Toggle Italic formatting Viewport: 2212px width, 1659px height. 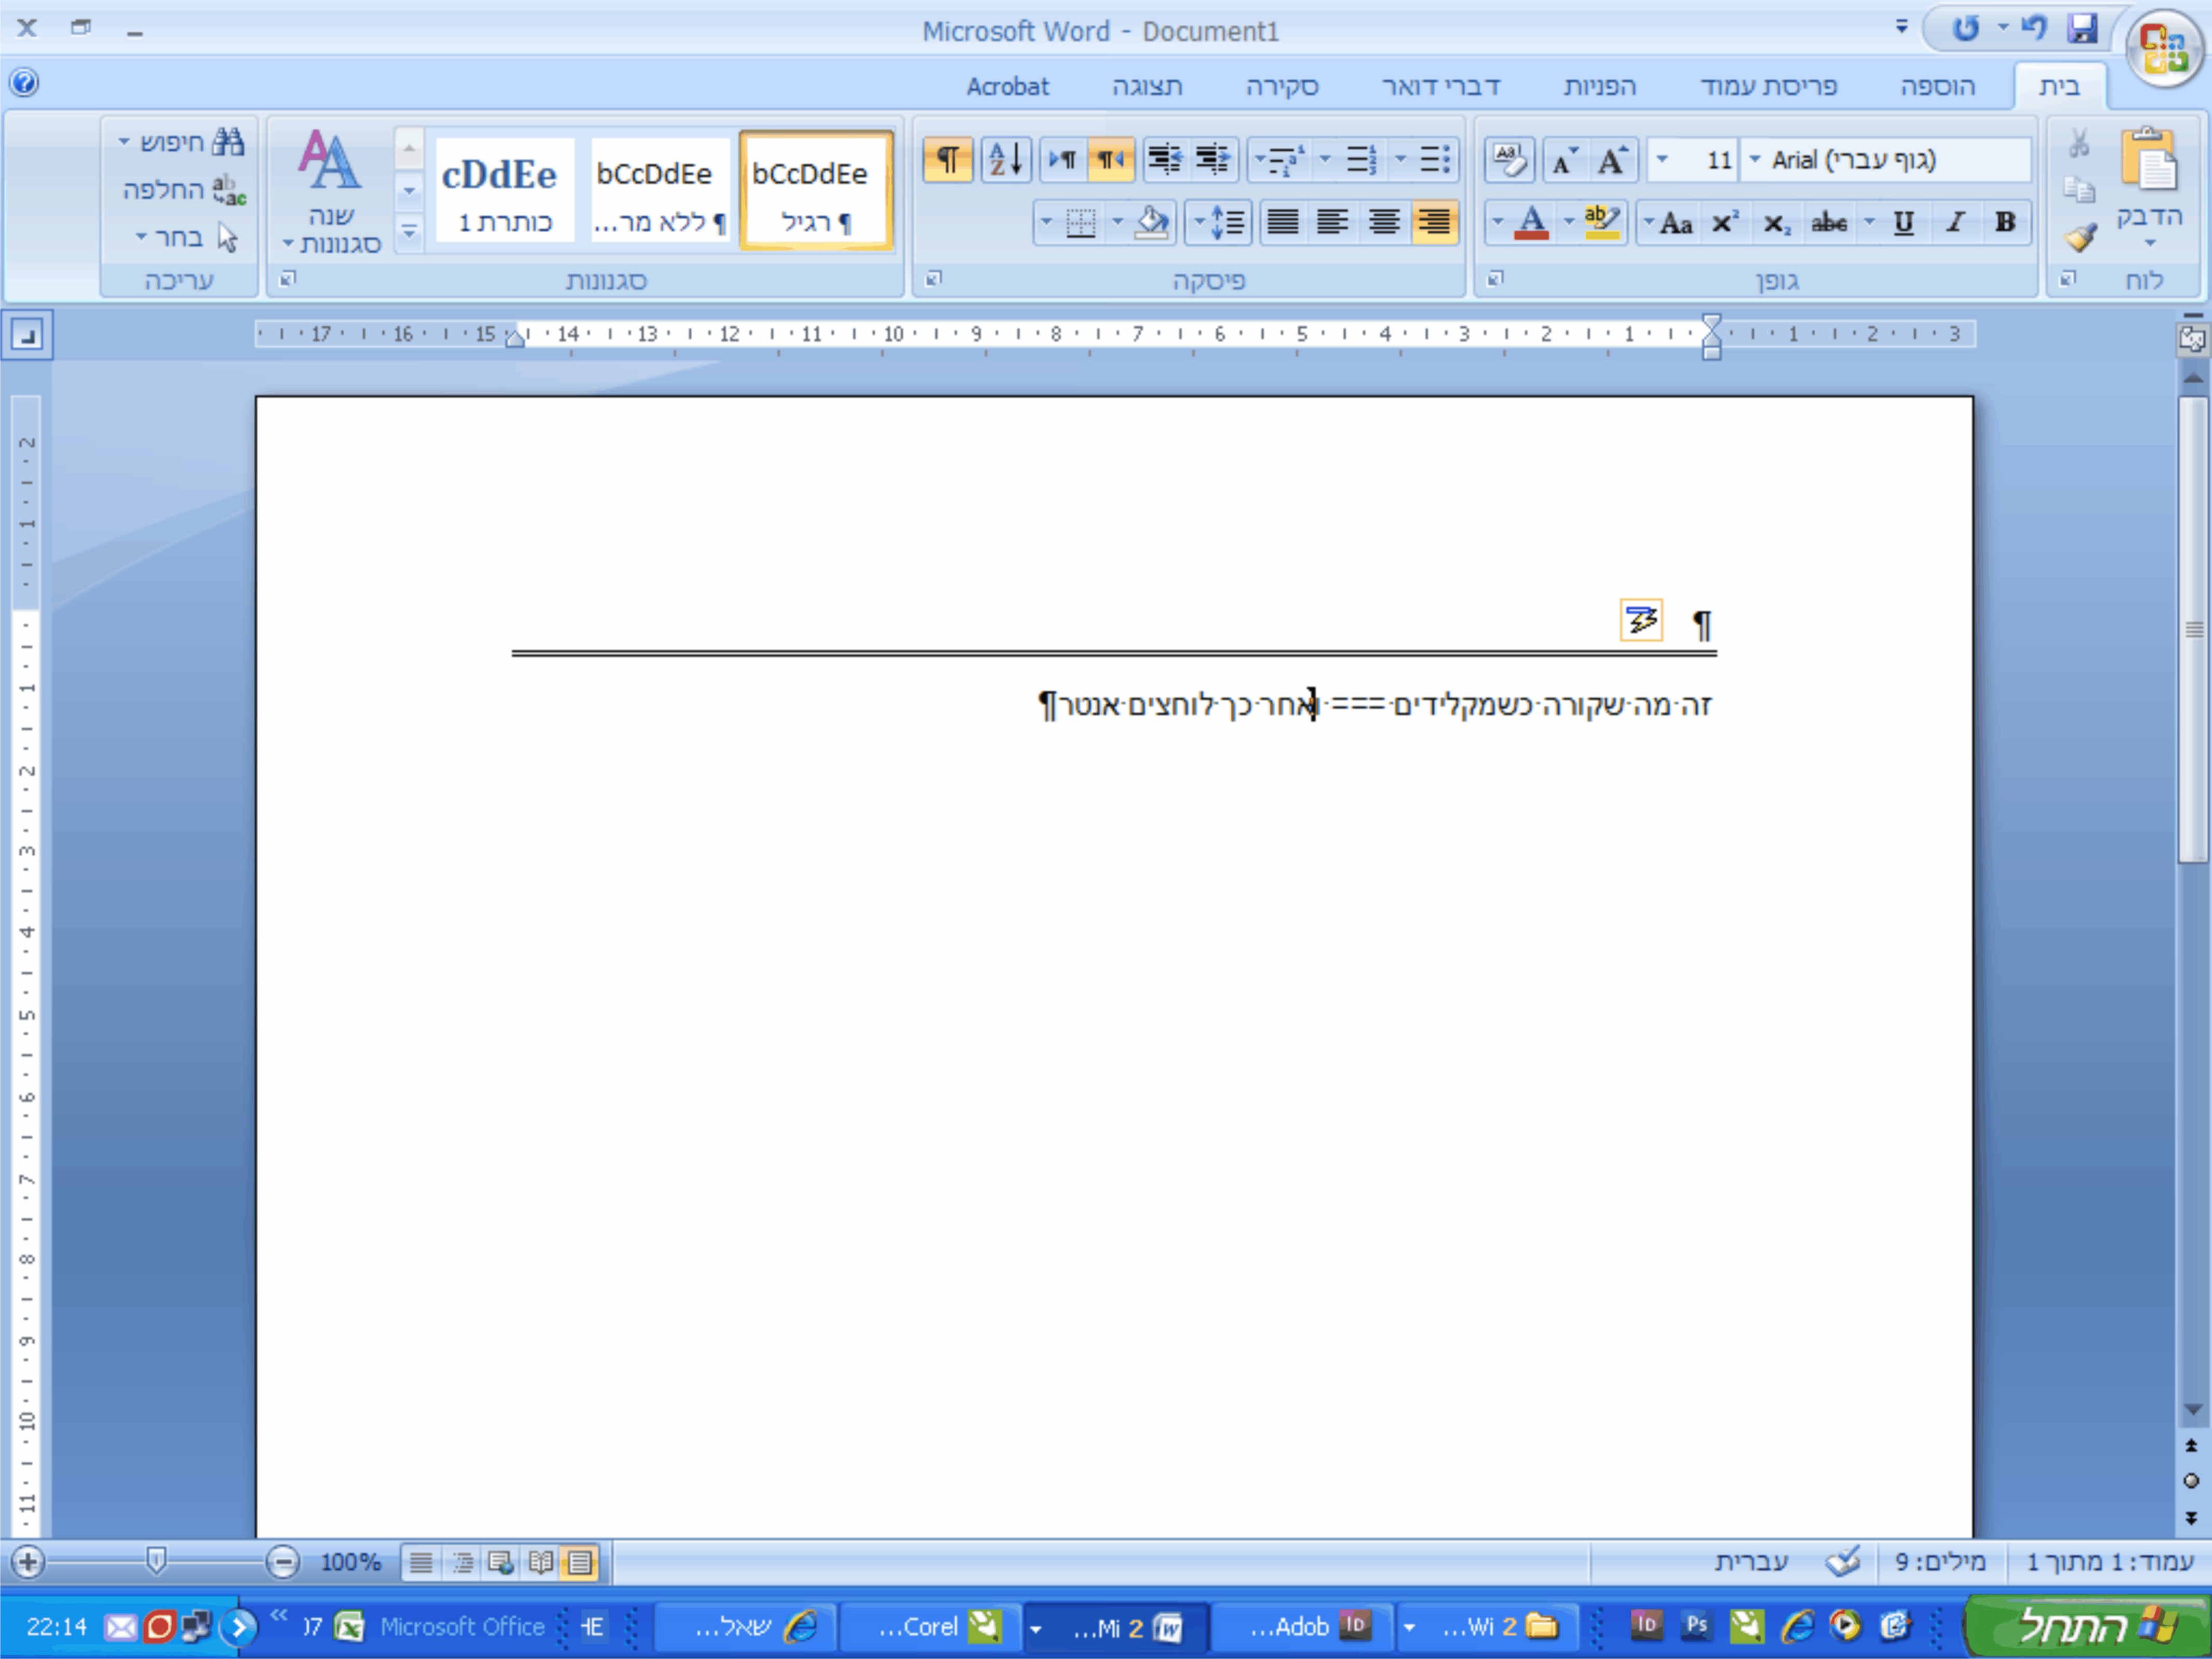click(x=1955, y=222)
